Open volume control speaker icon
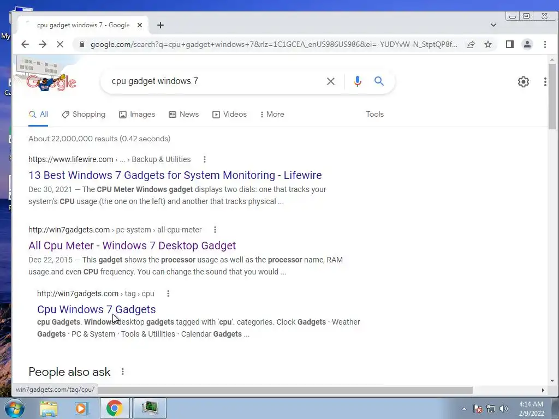The width and height of the screenshot is (559, 419). tap(504, 409)
